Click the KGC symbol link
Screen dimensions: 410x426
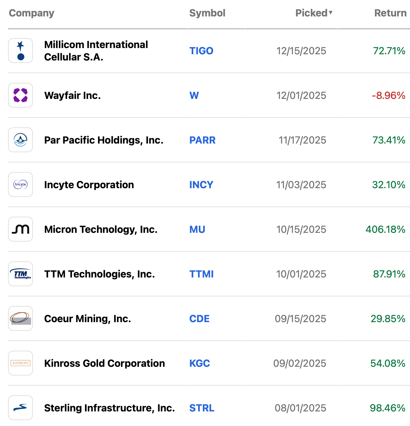[x=199, y=363]
